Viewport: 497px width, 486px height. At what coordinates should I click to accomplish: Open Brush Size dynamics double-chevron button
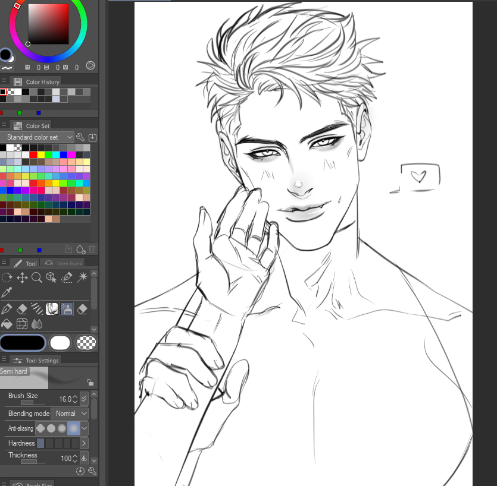pyautogui.click(x=84, y=398)
